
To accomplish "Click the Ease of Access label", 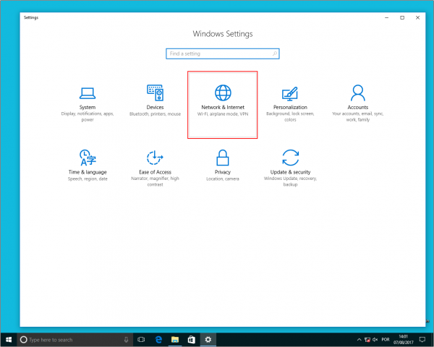I will [x=155, y=172].
